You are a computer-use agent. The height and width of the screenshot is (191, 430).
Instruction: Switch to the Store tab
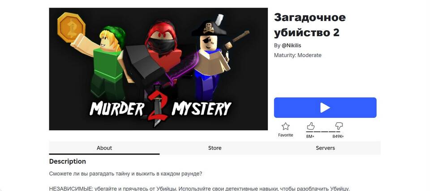[x=215, y=148]
